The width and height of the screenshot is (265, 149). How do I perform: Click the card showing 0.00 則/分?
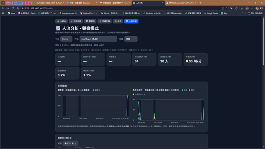point(196,59)
